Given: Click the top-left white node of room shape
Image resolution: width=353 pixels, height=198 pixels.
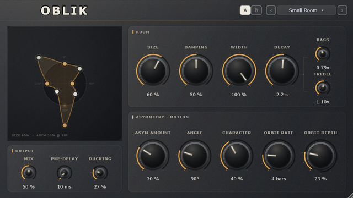Looking at the screenshot, I should [x=39, y=58].
